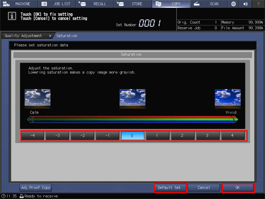Click the saturation gradient bar
The width and height of the screenshot is (265, 199).
[x=133, y=120]
